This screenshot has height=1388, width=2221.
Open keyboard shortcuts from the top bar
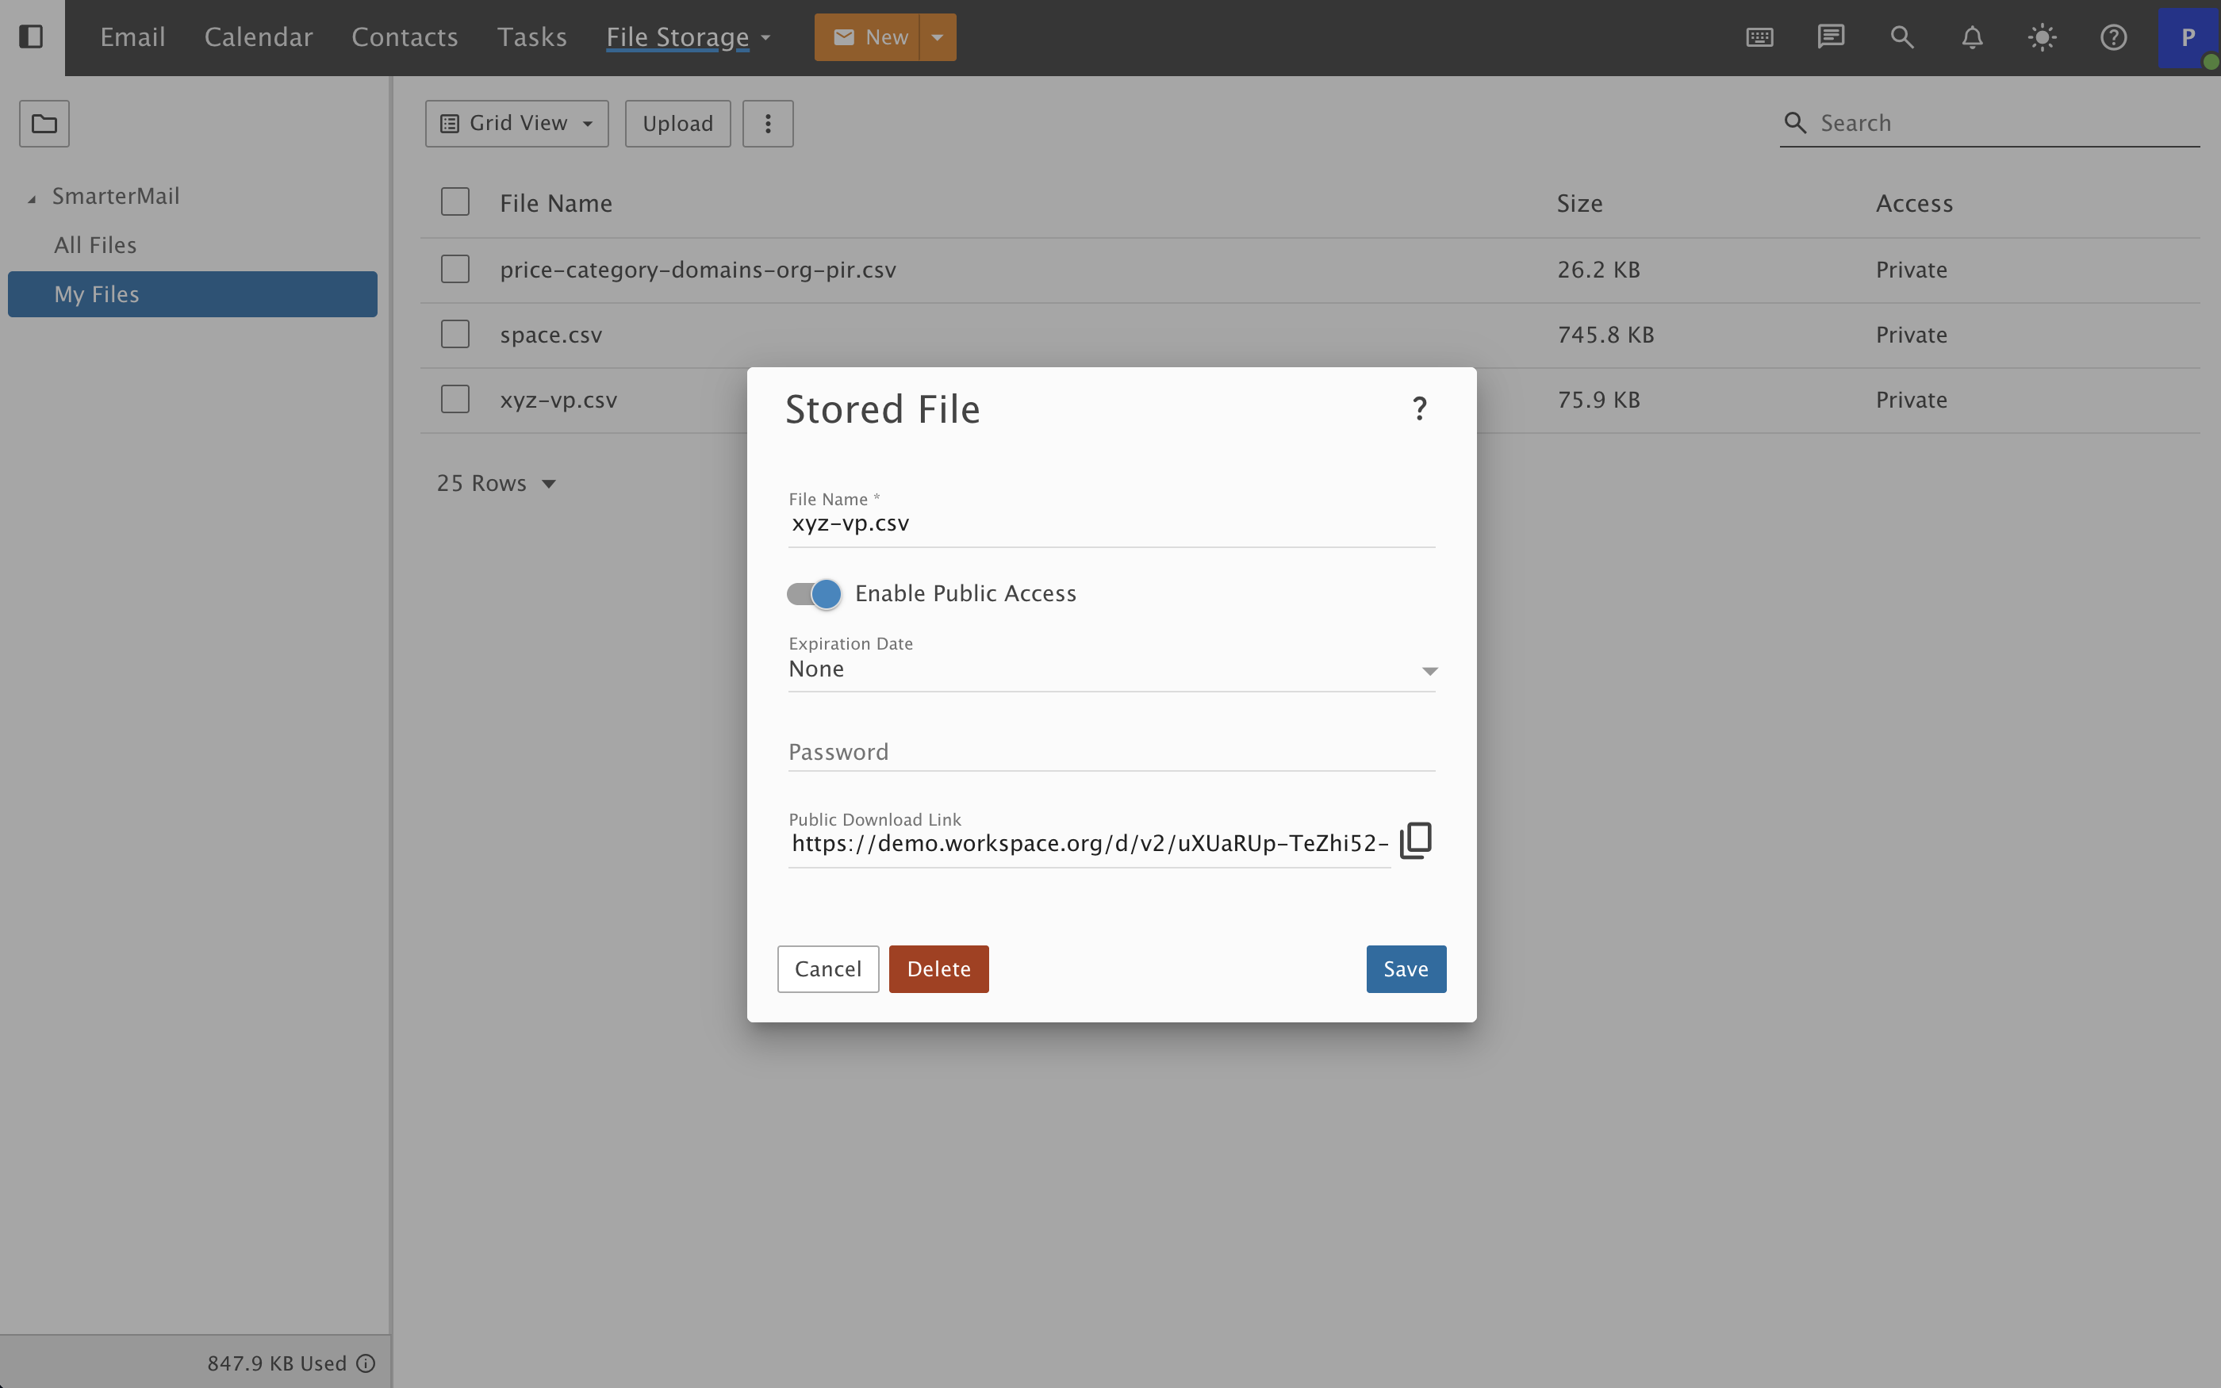[1759, 36]
